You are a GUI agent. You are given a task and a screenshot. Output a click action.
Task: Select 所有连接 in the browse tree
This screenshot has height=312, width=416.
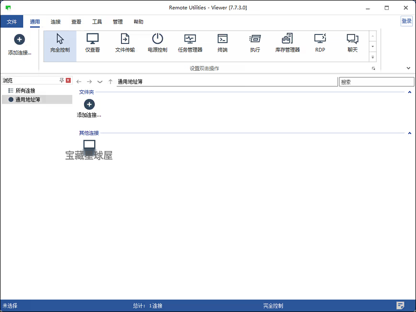[25, 91]
